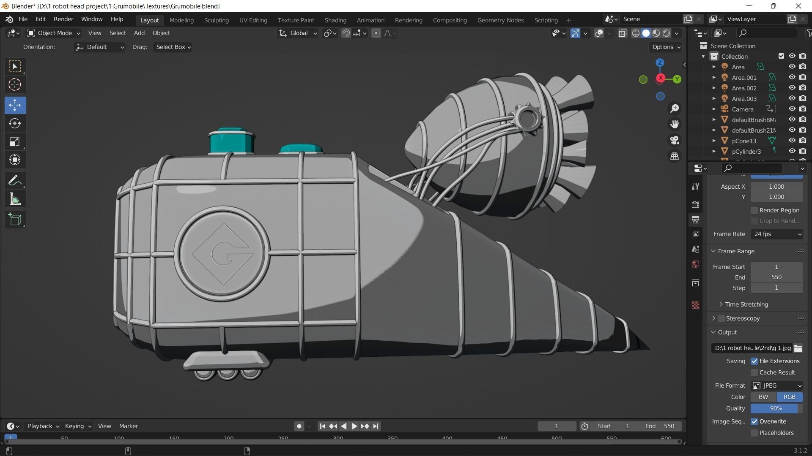Hide the Camera object in the outliner

coord(792,109)
